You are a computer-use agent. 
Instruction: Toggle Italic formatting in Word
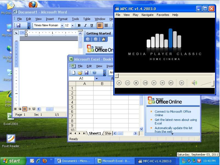click(85, 25)
